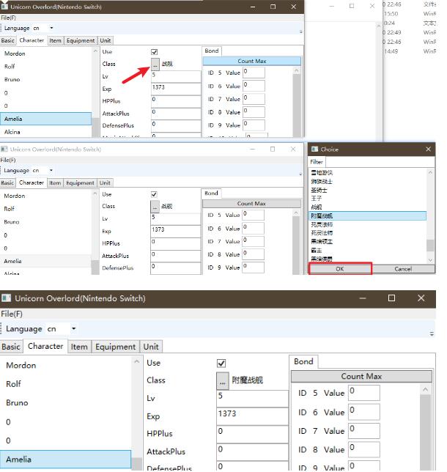
Task: Click Count Max button in bottom window
Action: pos(361,377)
